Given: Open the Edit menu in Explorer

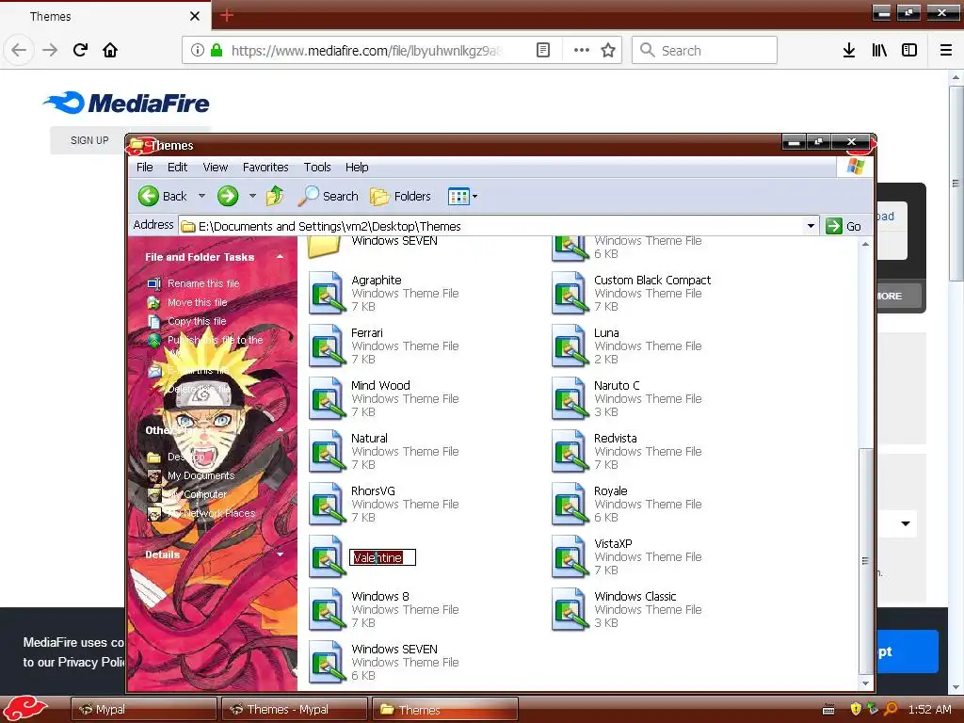Looking at the screenshot, I should 177,168.
